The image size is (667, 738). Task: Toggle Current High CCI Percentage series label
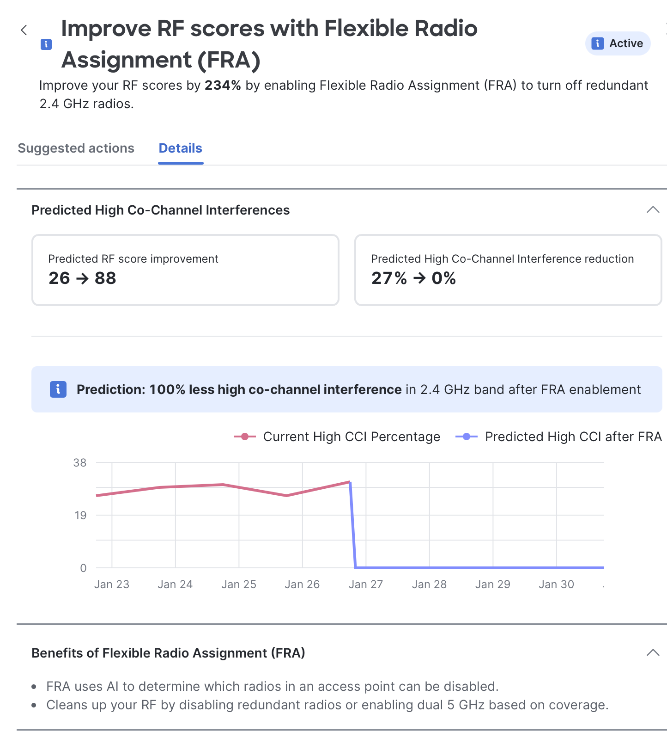coord(352,437)
